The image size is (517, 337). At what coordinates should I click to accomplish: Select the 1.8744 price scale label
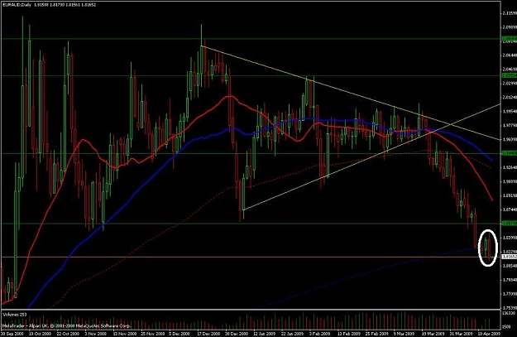510,209
